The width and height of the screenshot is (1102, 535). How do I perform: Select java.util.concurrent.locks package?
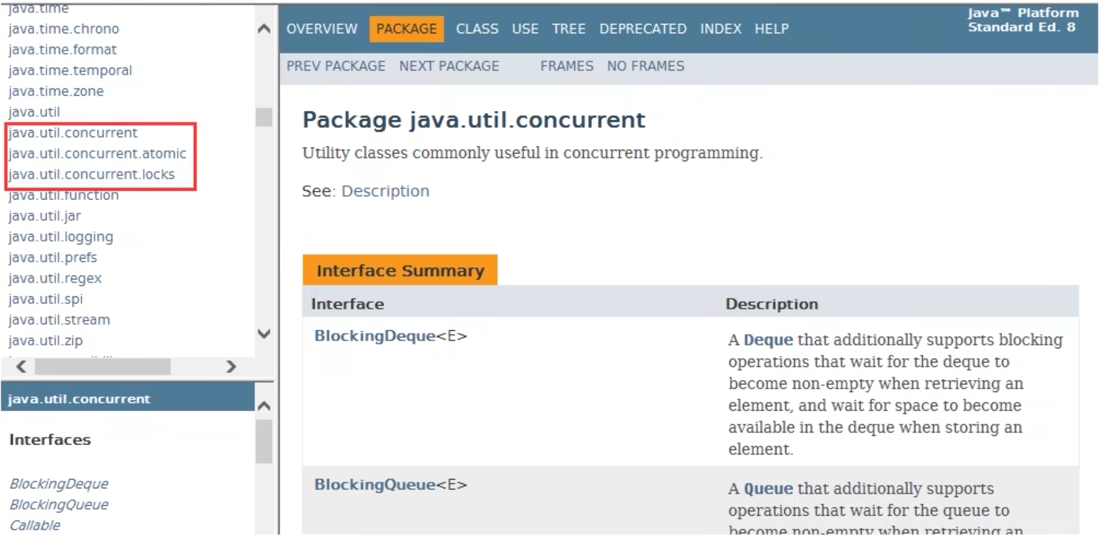[92, 174]
